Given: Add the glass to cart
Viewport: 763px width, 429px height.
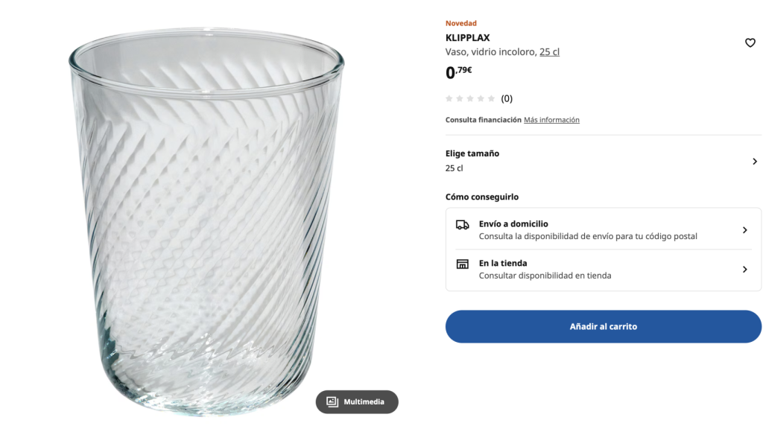Looking at the screenshot, I should coord(603,326).
